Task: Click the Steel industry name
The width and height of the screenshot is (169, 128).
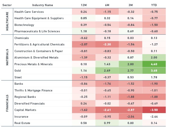Action: pyautogui.click(x=18, y=77)
